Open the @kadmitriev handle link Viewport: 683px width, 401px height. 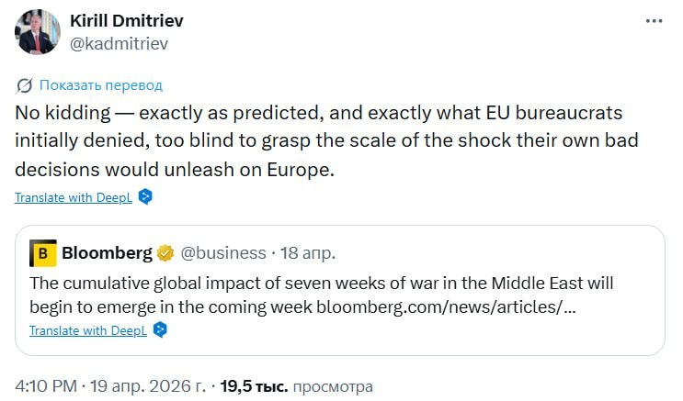click(x=120, y=43)
